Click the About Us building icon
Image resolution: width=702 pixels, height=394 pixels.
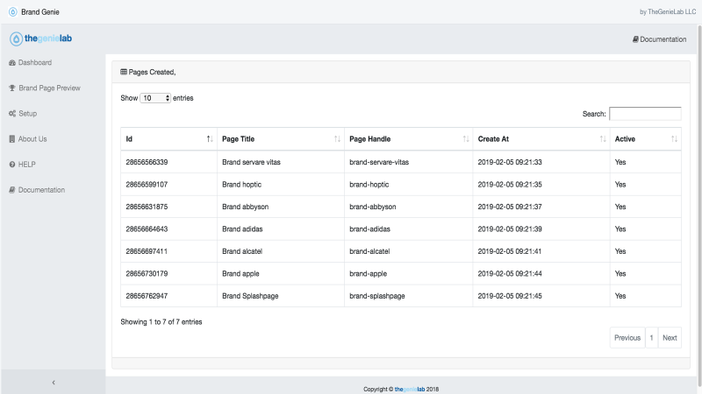(12, 139)
